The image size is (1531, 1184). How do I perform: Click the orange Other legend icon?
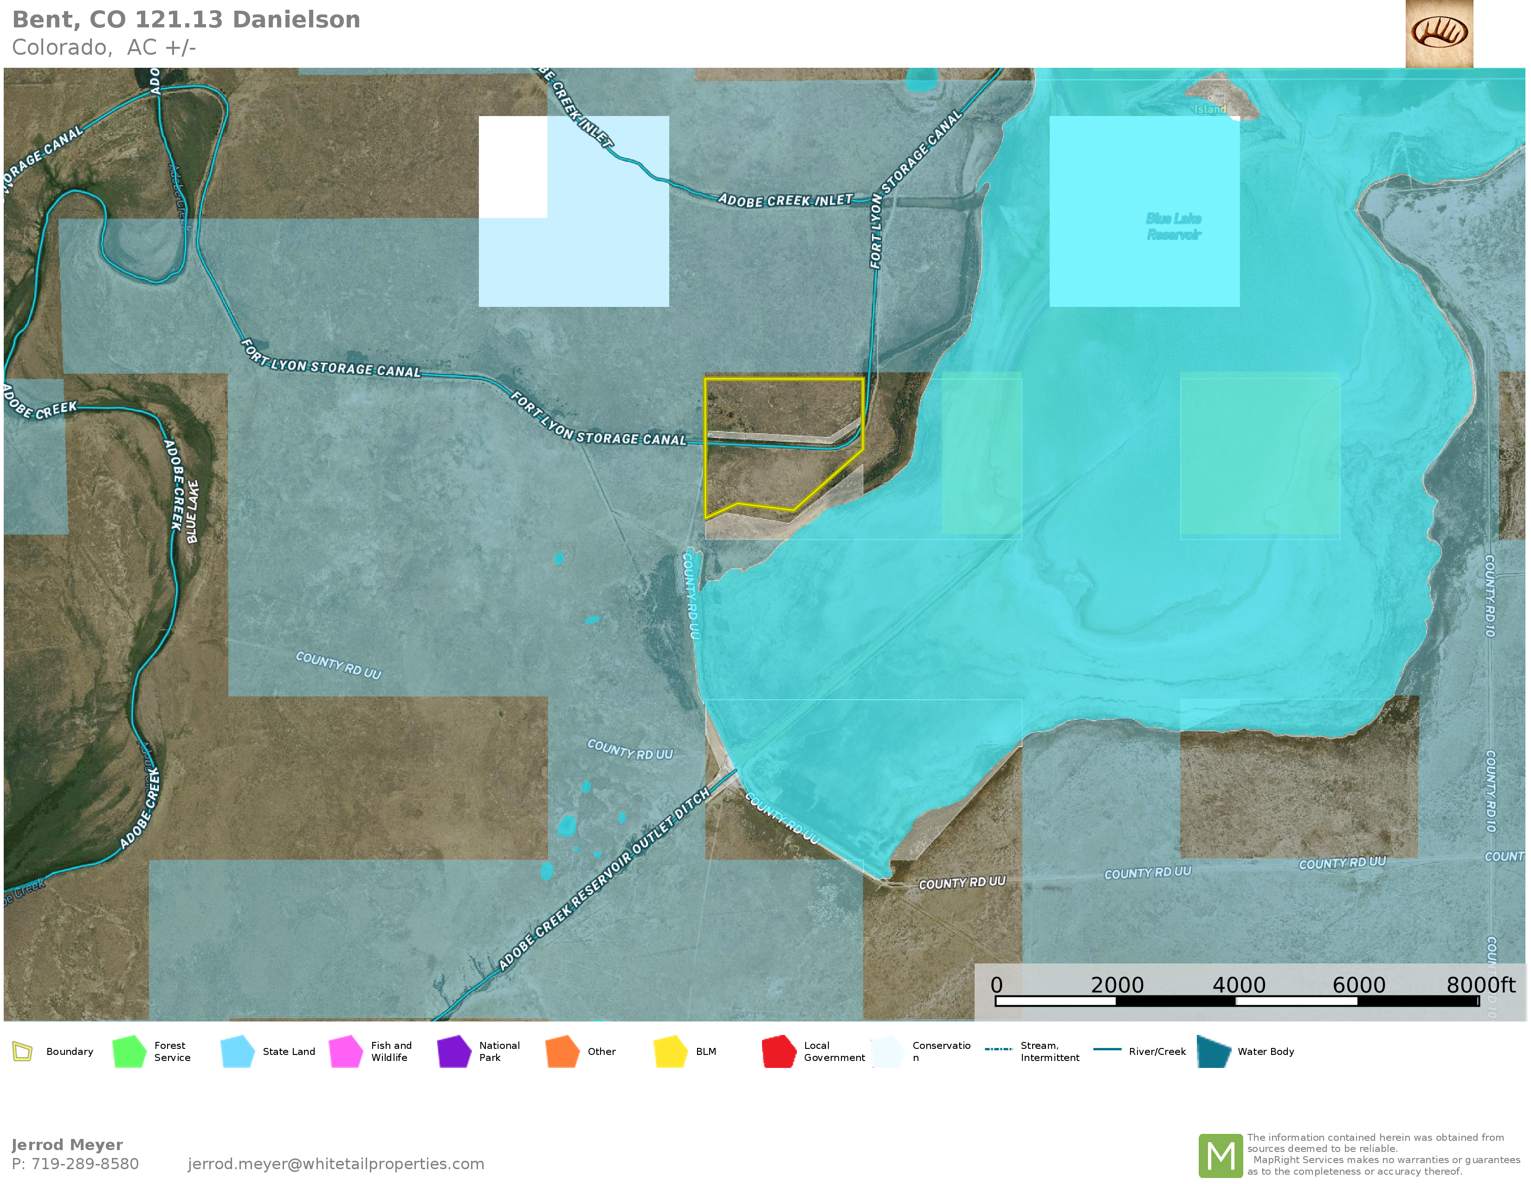pyautogui.click(x=562, y=1051)
